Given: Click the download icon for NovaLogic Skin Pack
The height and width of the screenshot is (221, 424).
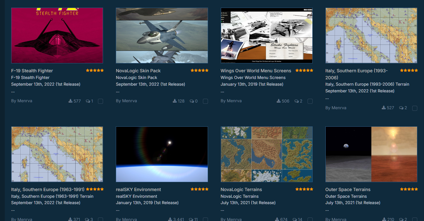Looking at the screenshot, I should 175,101.
